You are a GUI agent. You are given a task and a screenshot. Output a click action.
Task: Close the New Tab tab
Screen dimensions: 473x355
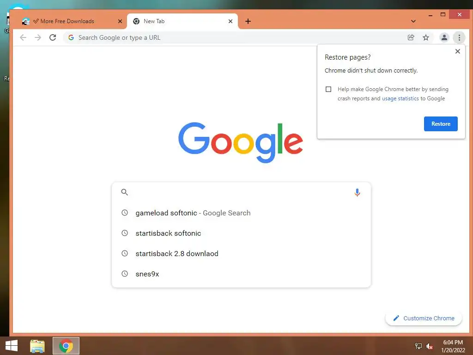[x=230, y=21]
